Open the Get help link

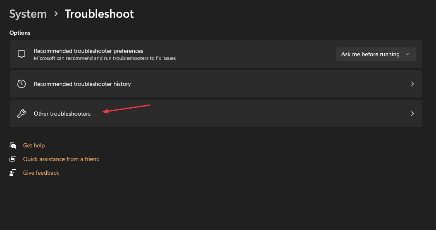coord(34,145)
